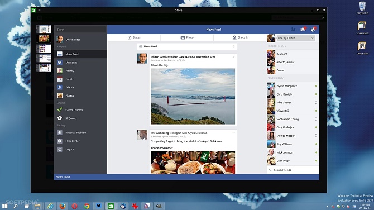Open Firefox from the taskbar
Viewport: 374px width, 210px height.
point(63,206)
